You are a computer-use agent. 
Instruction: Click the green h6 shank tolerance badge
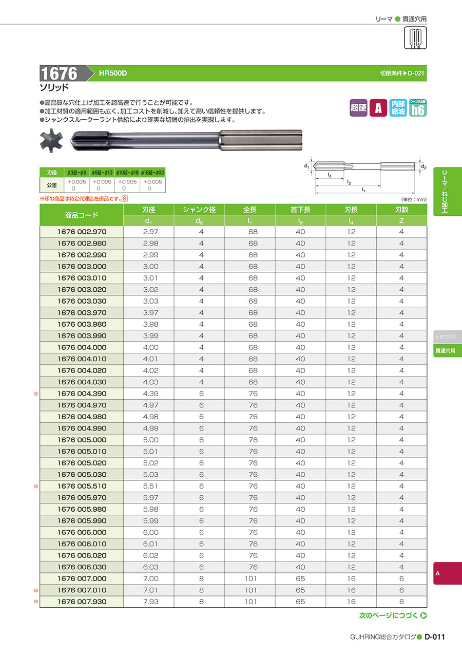coord(418,107)
